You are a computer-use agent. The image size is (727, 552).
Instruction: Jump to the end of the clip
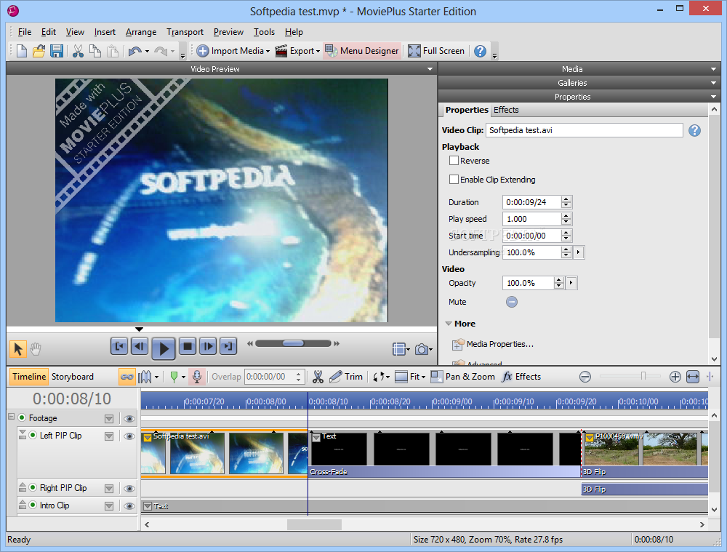[228, 346]
